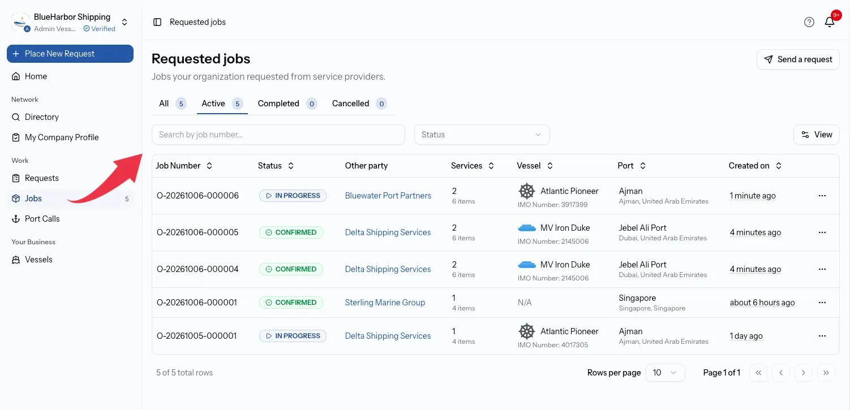Sort by Job Number column
This screenshot has height=410, width=850.
tap(184, 166)
